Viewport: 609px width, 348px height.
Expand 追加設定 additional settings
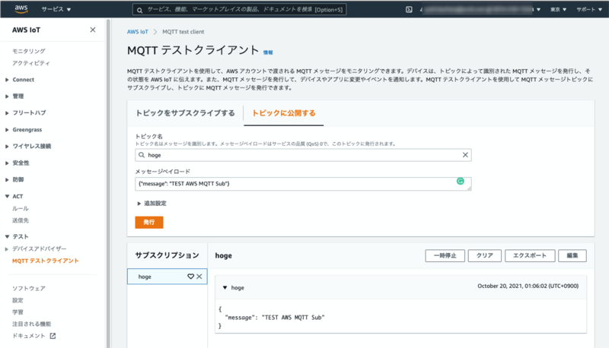point(151,203)
